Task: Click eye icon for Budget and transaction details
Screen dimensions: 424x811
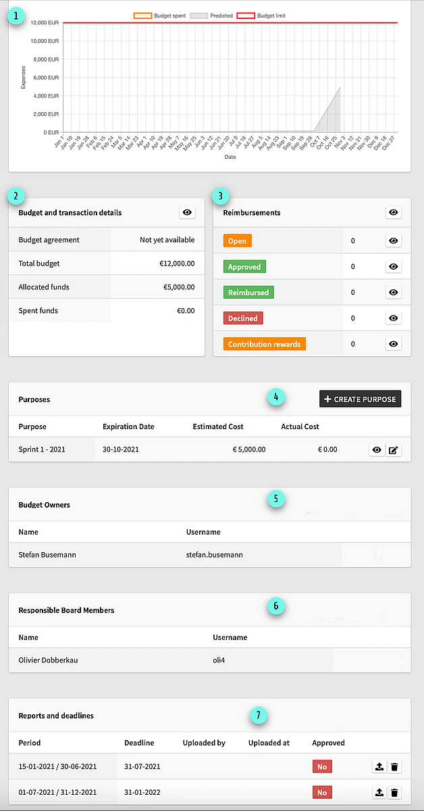Action: pos(188,213)
